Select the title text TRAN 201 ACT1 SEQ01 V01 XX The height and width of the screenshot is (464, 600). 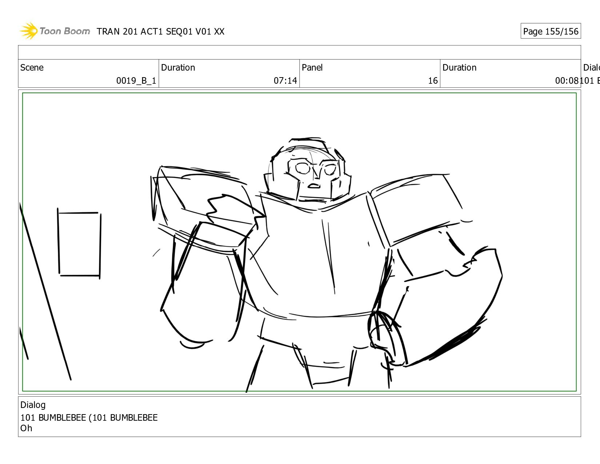(x=160, y=32)
